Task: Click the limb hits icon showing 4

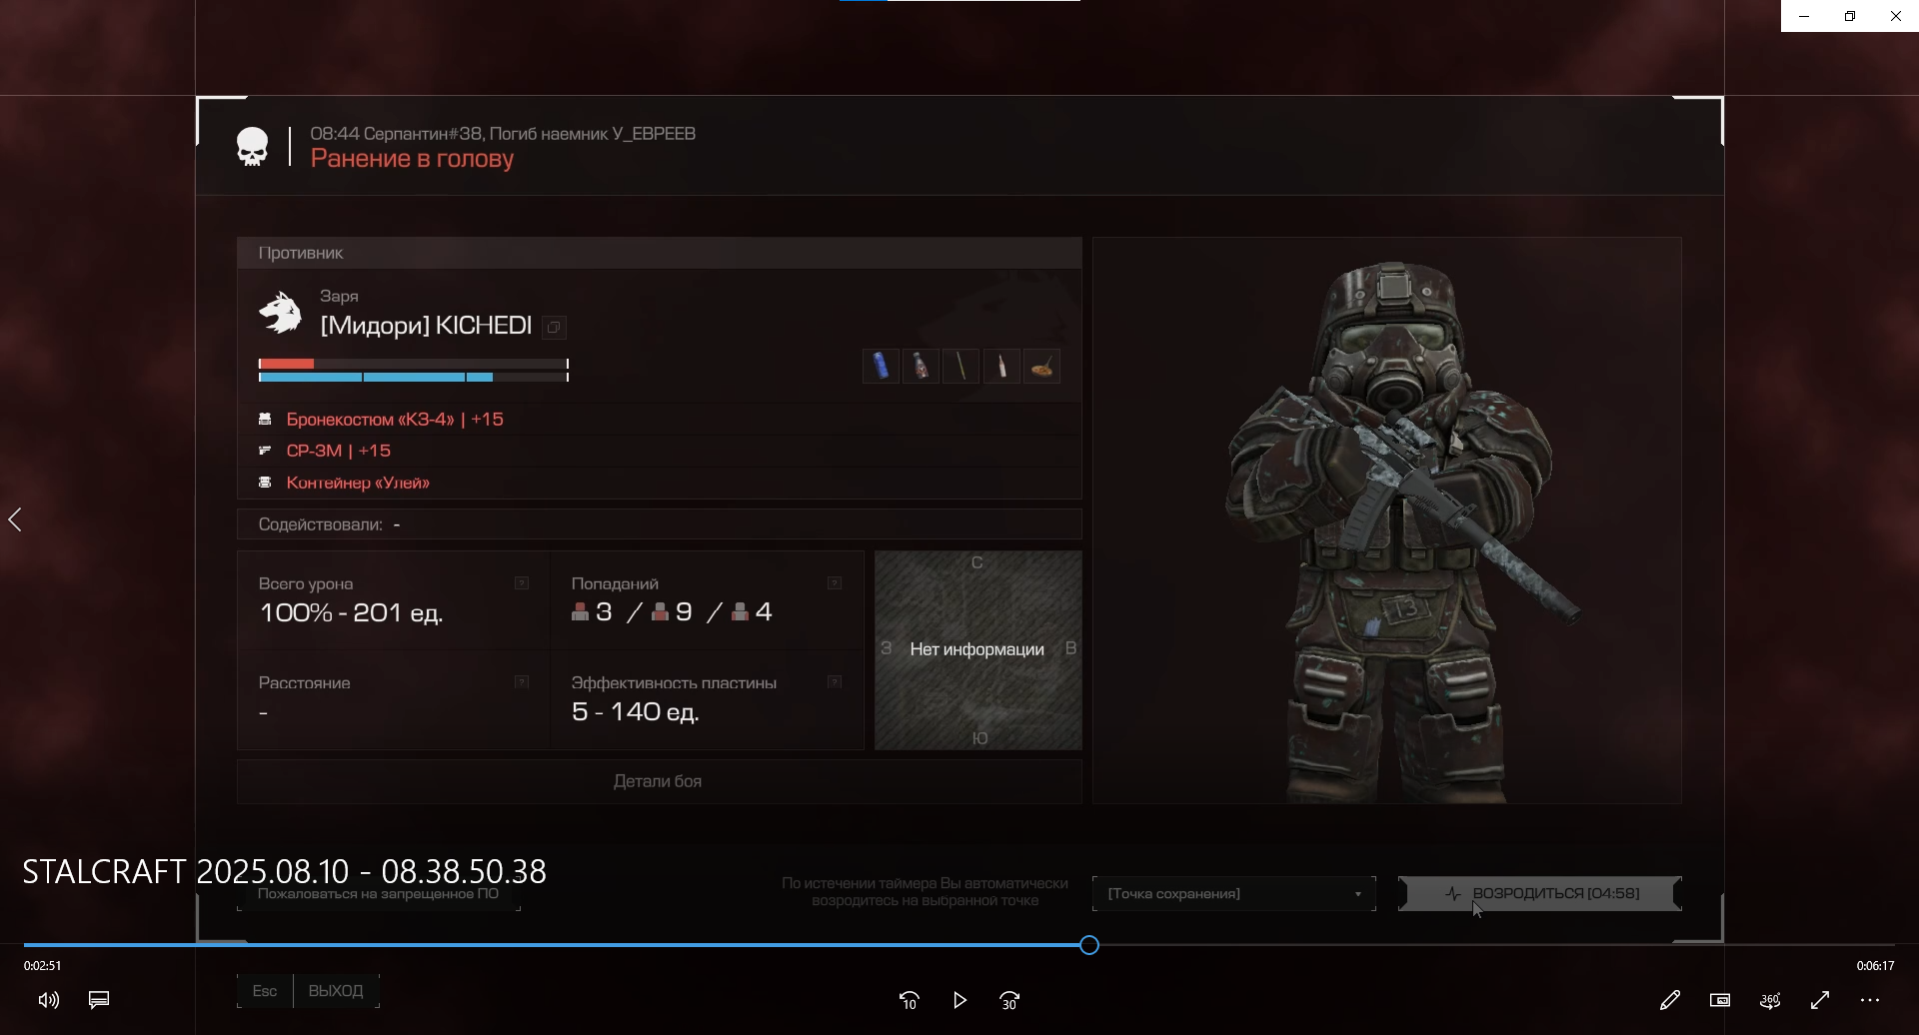Action: (740, 611)
